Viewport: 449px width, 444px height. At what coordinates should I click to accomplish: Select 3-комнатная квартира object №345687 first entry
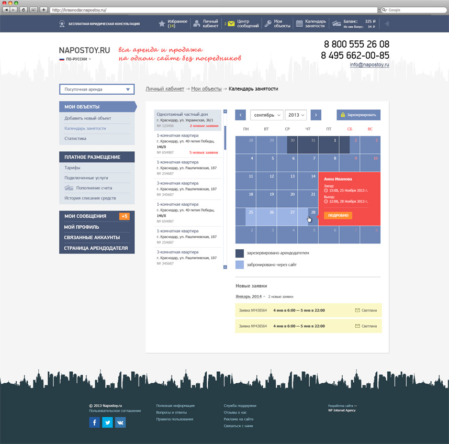[187, 189]
